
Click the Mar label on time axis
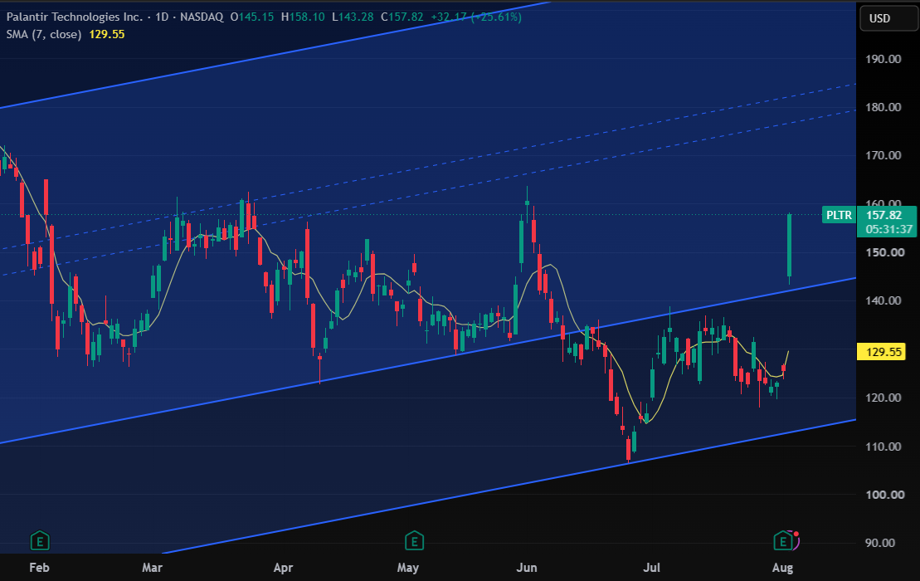pos(152,568)
